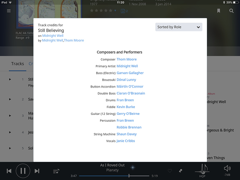Play track 5 arrow
The width and height of the screenshot is (240, 180).
pyautogui.click(x=10, y=148)
